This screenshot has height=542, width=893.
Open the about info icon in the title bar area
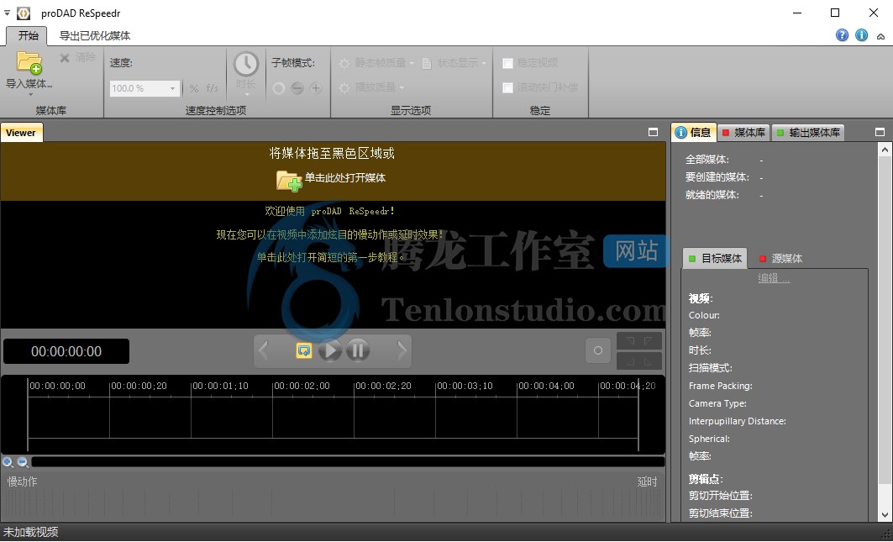tap(862, 35)
